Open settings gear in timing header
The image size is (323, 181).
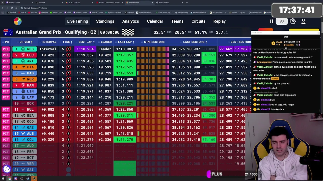pyautogui.click(x=293, y=21)
